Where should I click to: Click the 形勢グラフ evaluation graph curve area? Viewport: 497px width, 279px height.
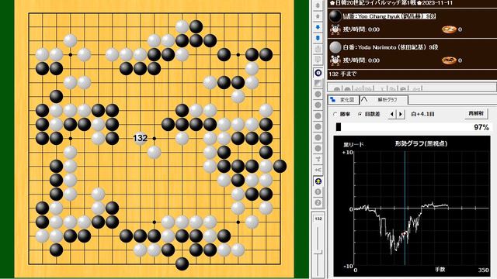click(422, 208)
